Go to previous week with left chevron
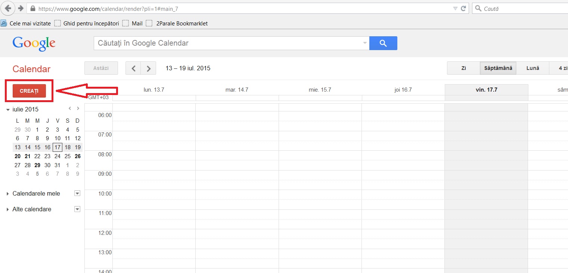Viewport: 568px width, 273px height. pos(133,68)
